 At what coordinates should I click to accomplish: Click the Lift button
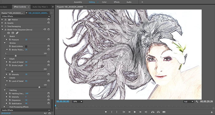click(153, 112)
